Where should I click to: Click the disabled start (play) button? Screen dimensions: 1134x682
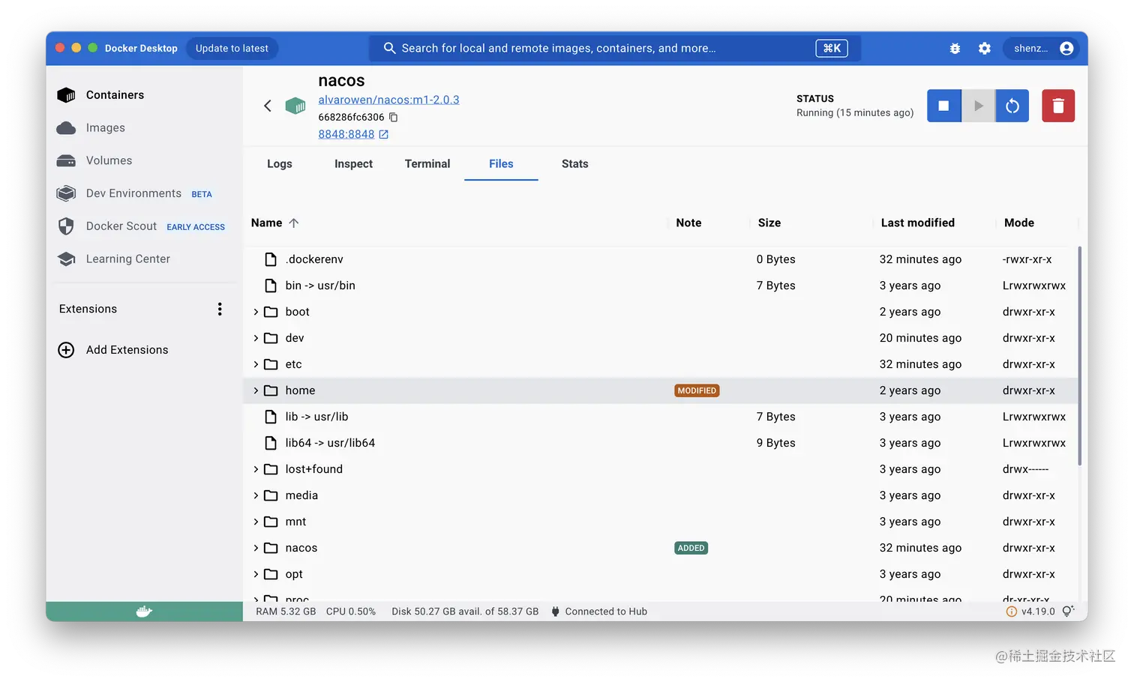[979, 106]
